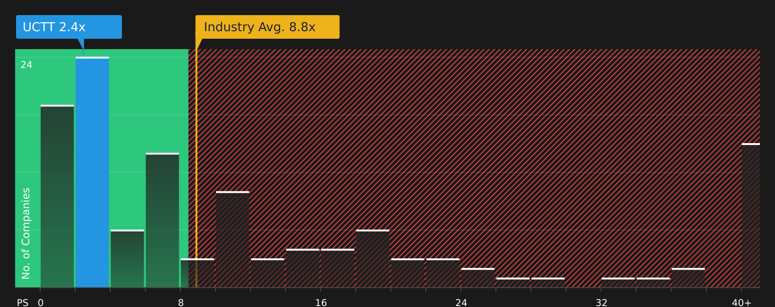
Task: Select the first histogram bar at PS 0
Action: [57, 196]
